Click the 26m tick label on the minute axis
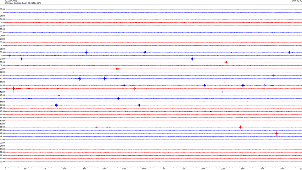The height and width of the screenshot is (170, 302). (x=262, y=169)
